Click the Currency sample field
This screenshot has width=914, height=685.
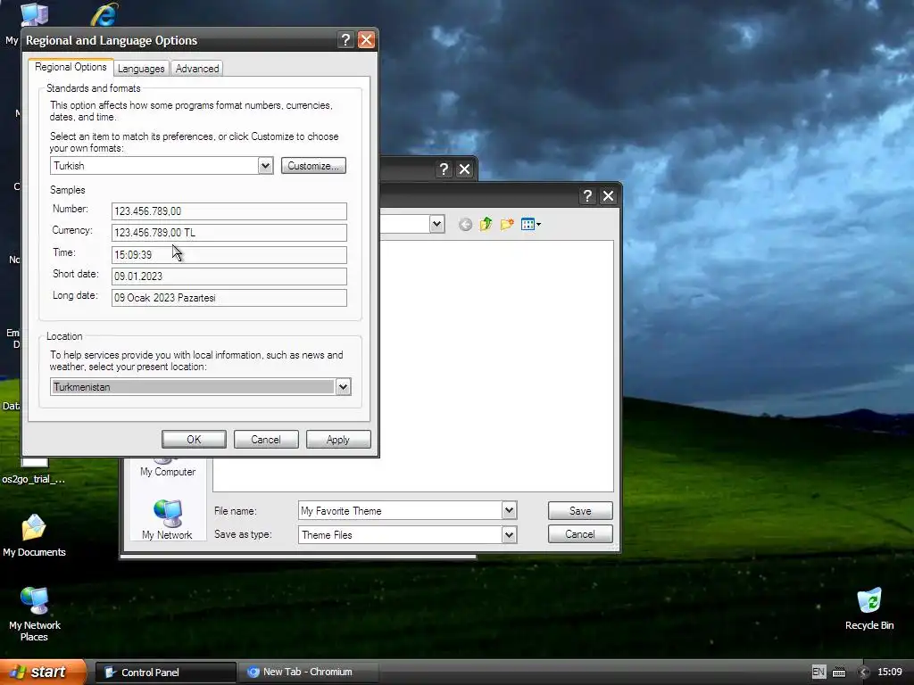(229, 233)
